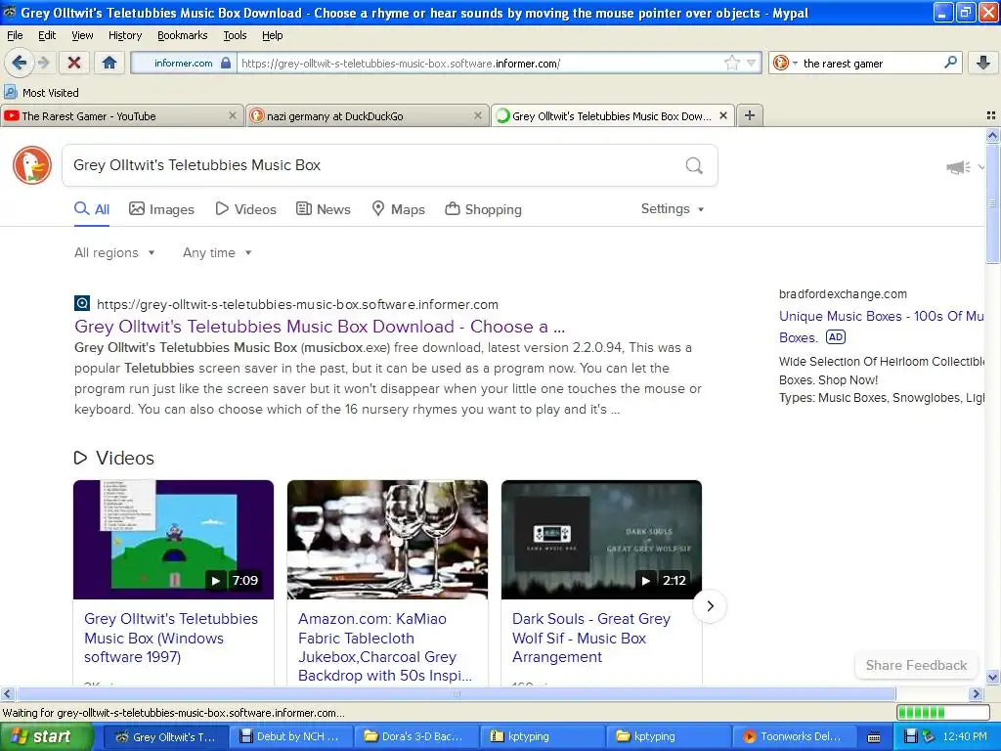The width and height of the screenshot is (1001, 751).
Task: Click the DuckDuckGo duck logo
Action: 32,165
